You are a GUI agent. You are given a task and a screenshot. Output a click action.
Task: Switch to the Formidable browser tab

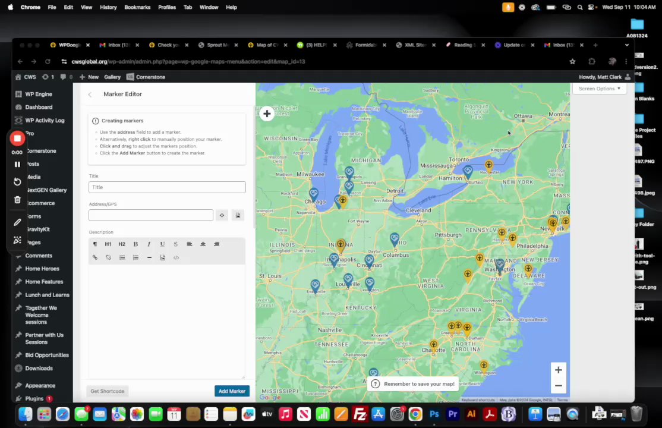pyautogui.click(x=365, y=45)
